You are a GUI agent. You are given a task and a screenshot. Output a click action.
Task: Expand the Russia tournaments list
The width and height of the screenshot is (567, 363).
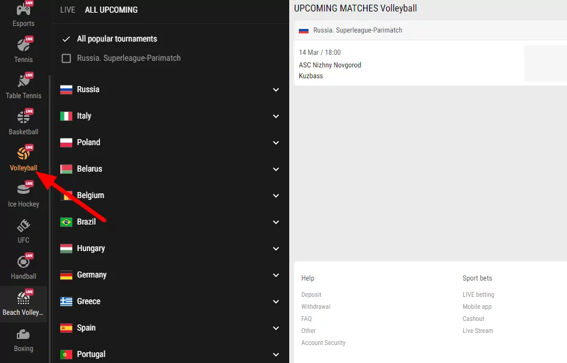(x=276, y=90)
